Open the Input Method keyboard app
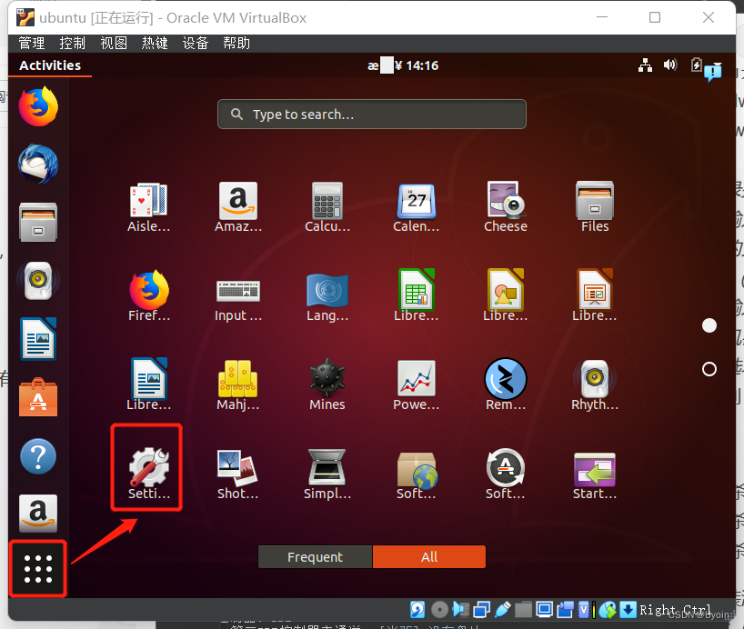This screenshot has width=744, height=629. tap(238, 296)
